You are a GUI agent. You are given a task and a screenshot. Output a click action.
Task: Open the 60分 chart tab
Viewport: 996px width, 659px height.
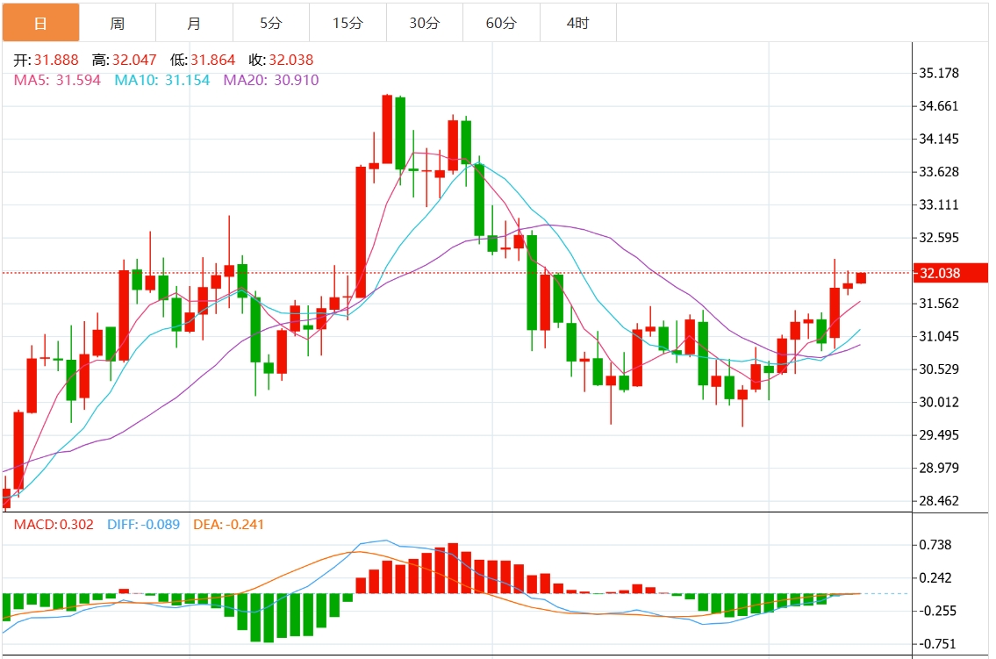coord(502,23)
